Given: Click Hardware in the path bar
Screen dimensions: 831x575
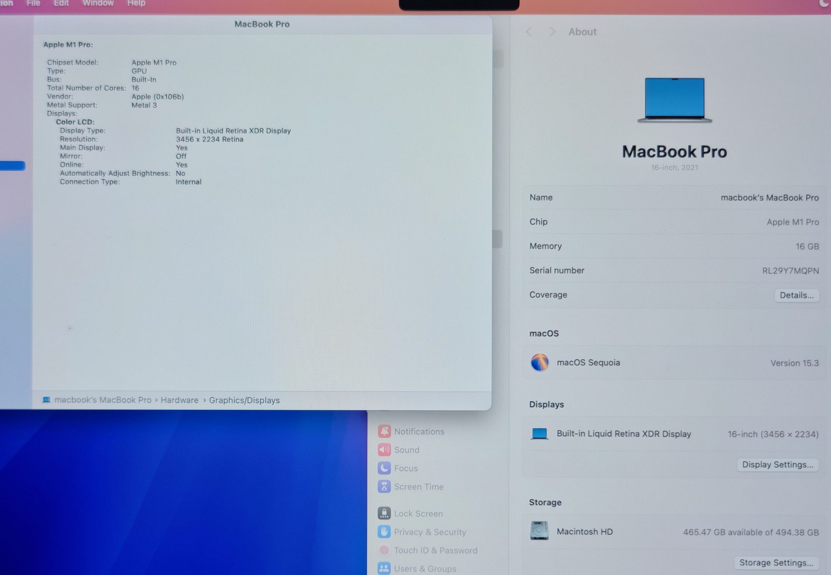Looking at the screenshot, I should click(180, 400).
